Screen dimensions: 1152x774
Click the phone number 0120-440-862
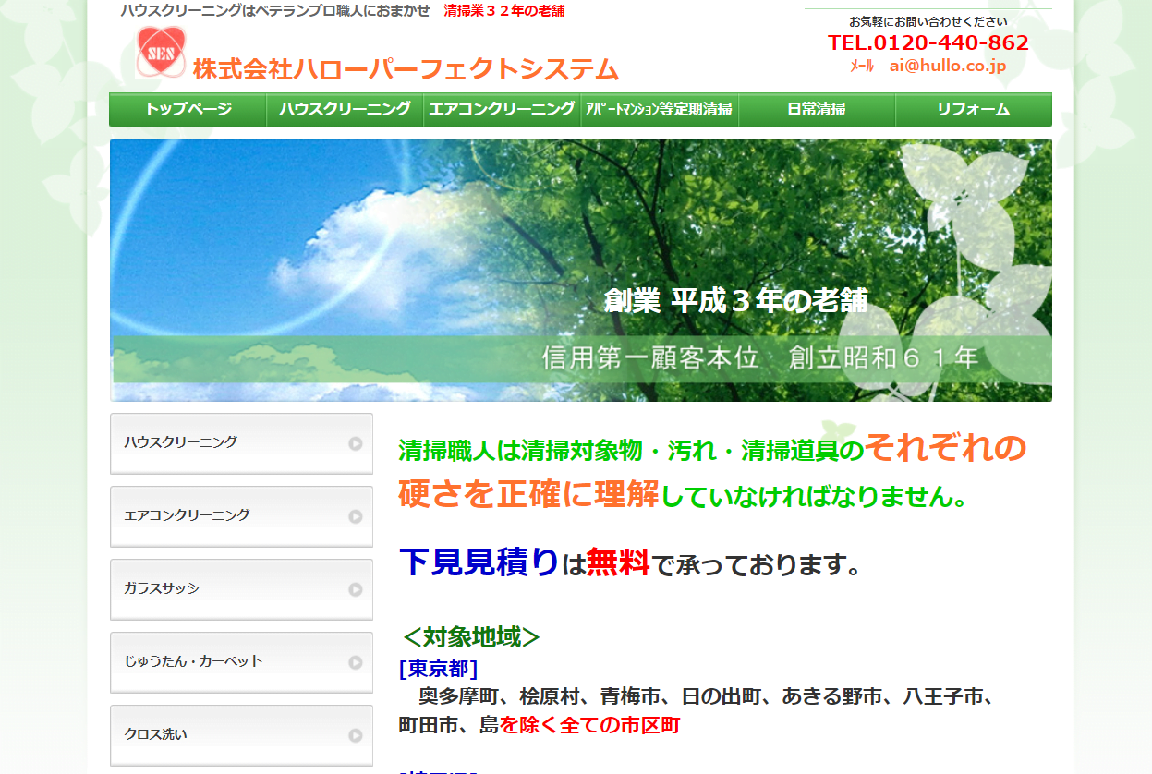[x=928, y=42]
